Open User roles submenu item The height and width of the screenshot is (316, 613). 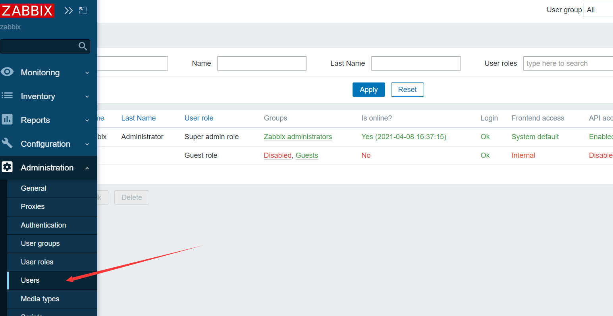(x=52, y=262)
